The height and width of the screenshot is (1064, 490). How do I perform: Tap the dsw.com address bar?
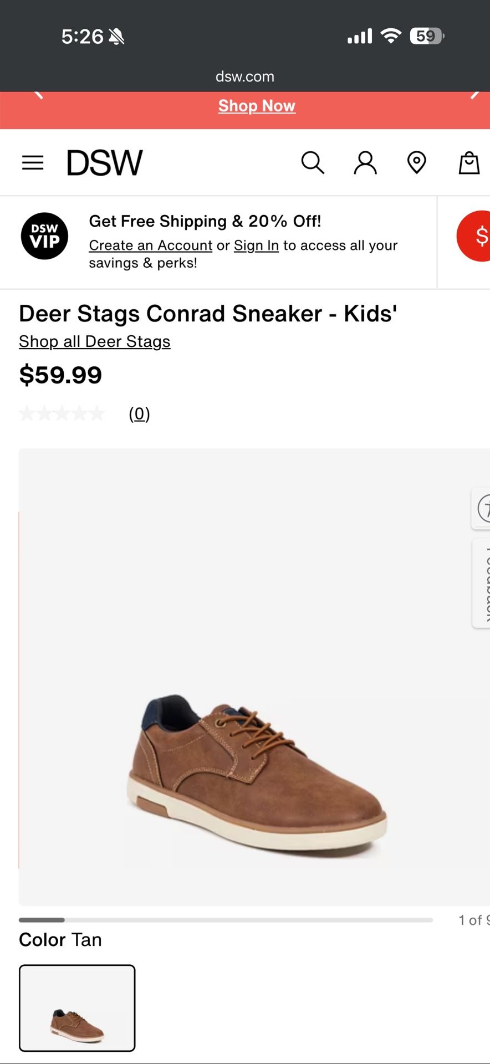[245, 76]
